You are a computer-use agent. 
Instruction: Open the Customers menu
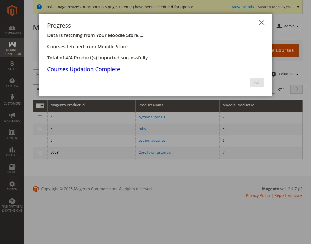12,100
